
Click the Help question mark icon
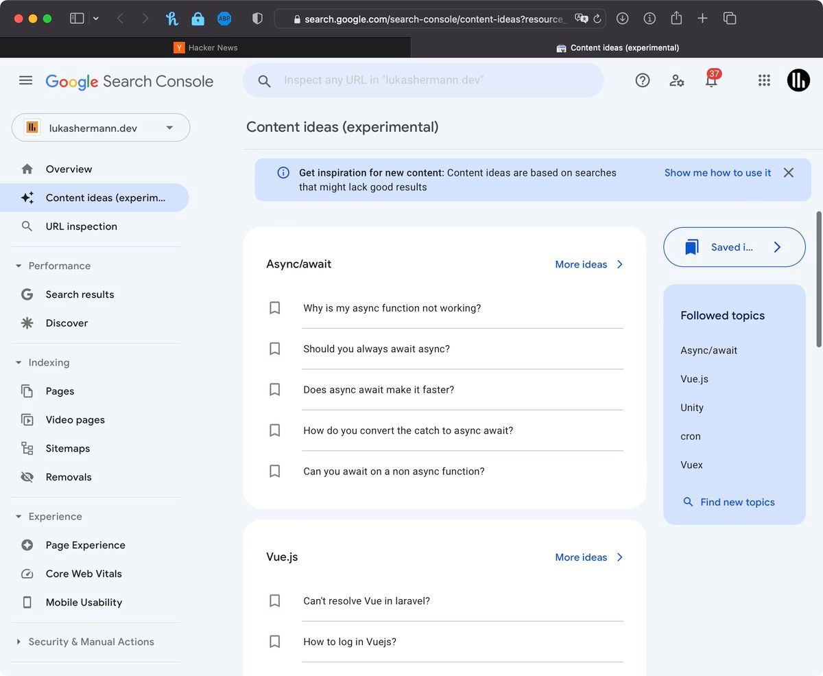642,80
